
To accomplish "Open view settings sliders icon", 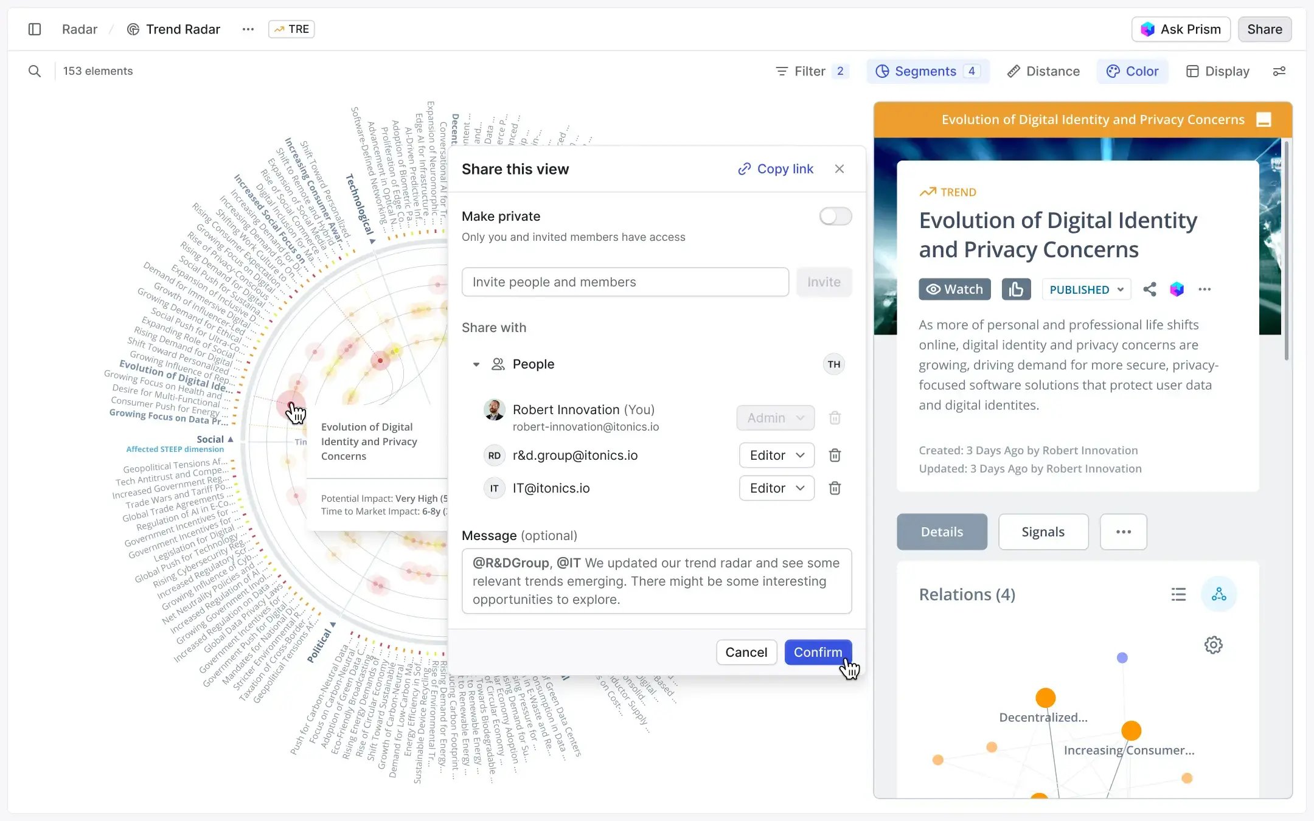I will point(1279,71).
